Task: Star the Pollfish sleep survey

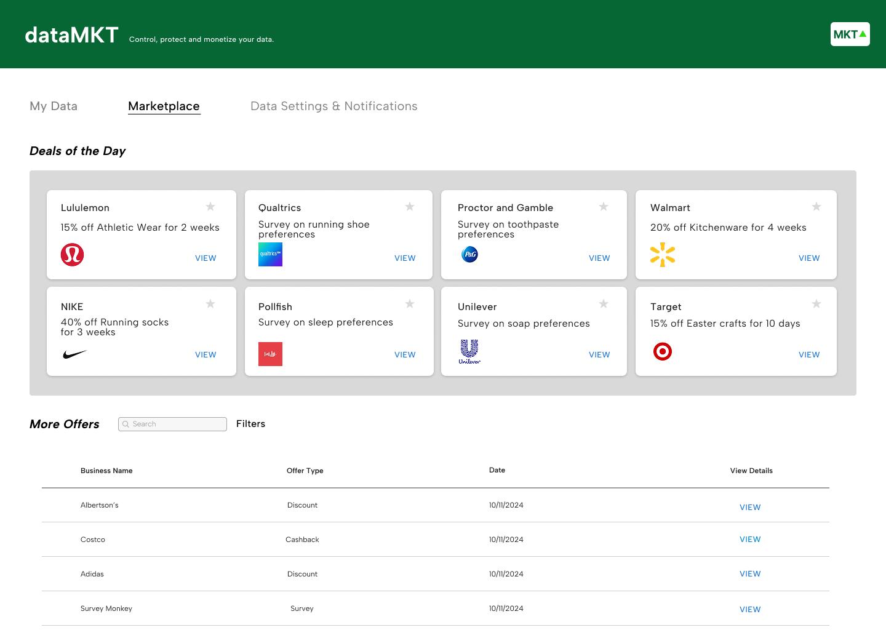Action: pyautogui.click(x=410, y=304)
